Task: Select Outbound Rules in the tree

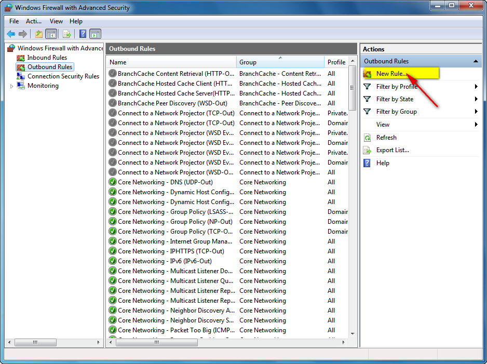Action: [x=50, y=67]
